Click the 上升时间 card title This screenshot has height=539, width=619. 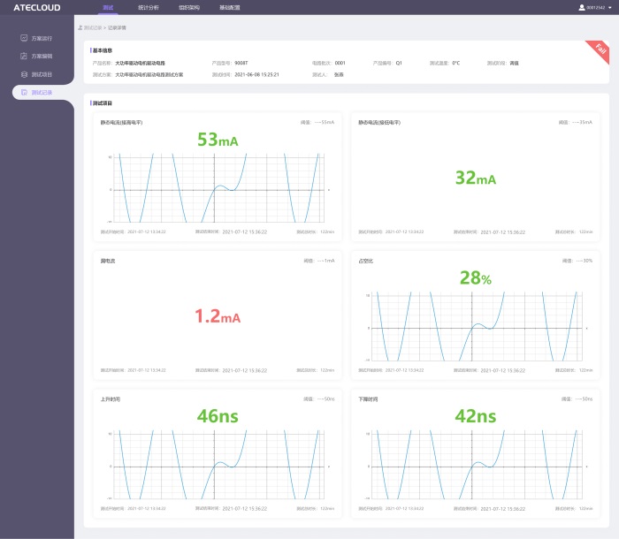click(x=111, y=399)
